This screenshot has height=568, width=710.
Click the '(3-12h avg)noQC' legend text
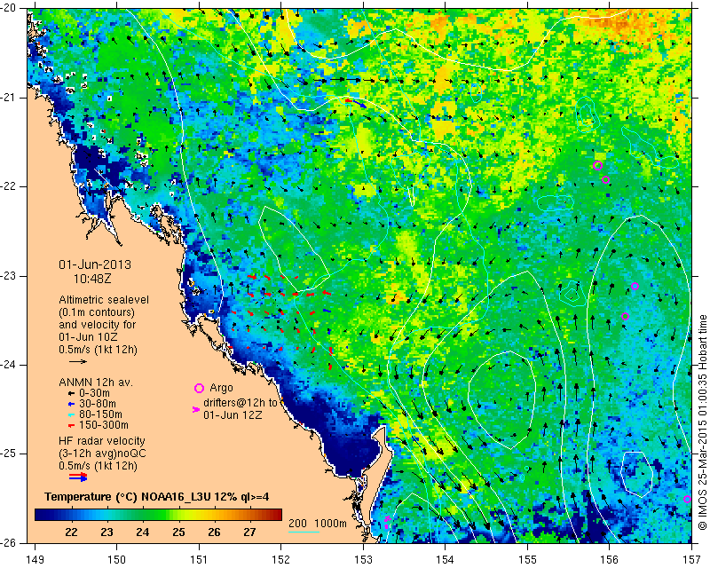pos(102,453)
